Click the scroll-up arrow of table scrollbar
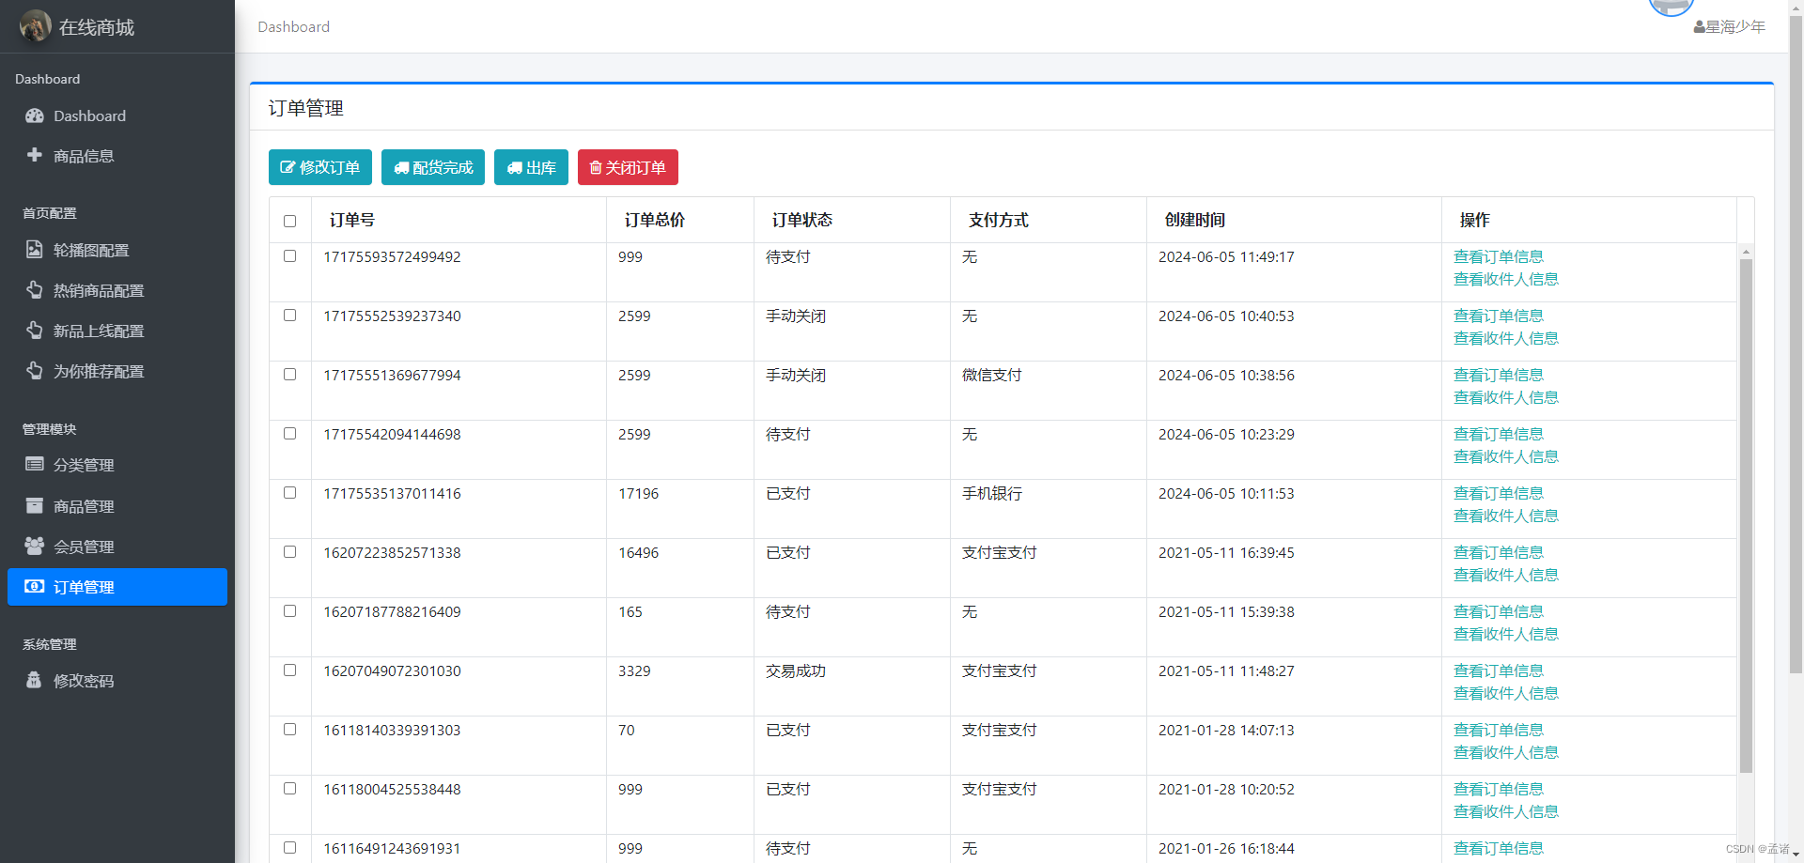The height and width of the screenshot is (863, 1804). [x=1746, y=252]
